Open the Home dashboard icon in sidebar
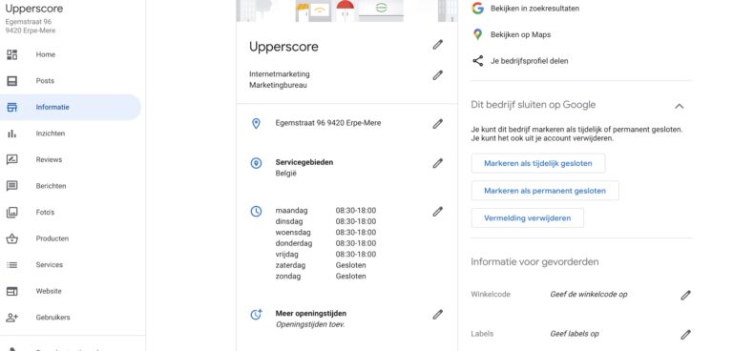This screenshot has height=351, width=733. pos(11,54)
